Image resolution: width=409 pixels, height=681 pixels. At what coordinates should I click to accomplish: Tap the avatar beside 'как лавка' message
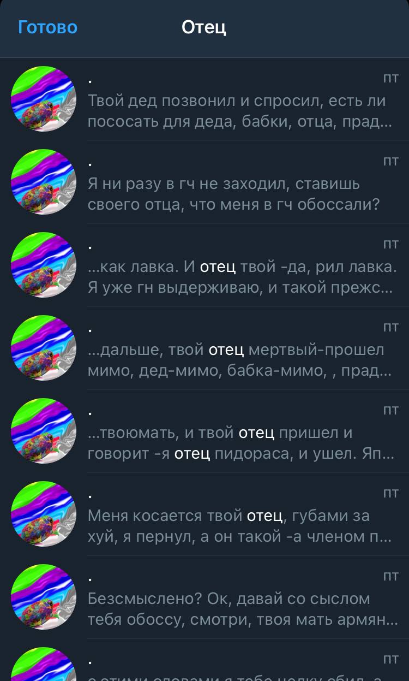pyautogui.click(x=44, y=265)
